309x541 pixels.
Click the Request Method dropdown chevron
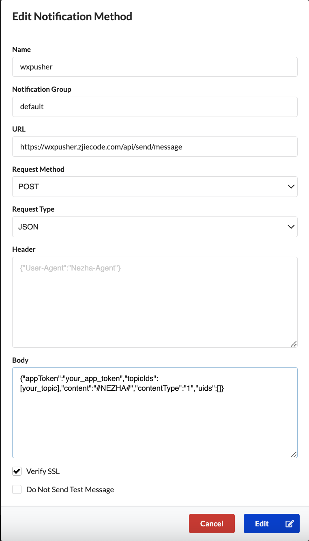pos(291,186)
